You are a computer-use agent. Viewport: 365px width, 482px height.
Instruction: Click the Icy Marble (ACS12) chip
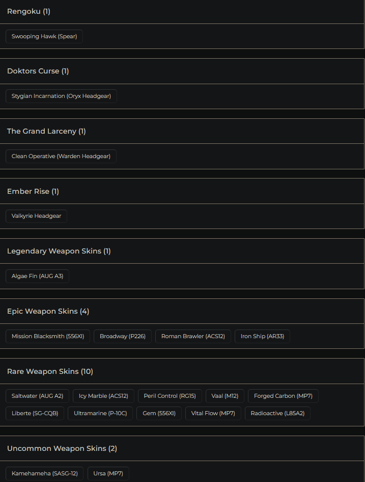pyautogui.click(x=103, y=396)
